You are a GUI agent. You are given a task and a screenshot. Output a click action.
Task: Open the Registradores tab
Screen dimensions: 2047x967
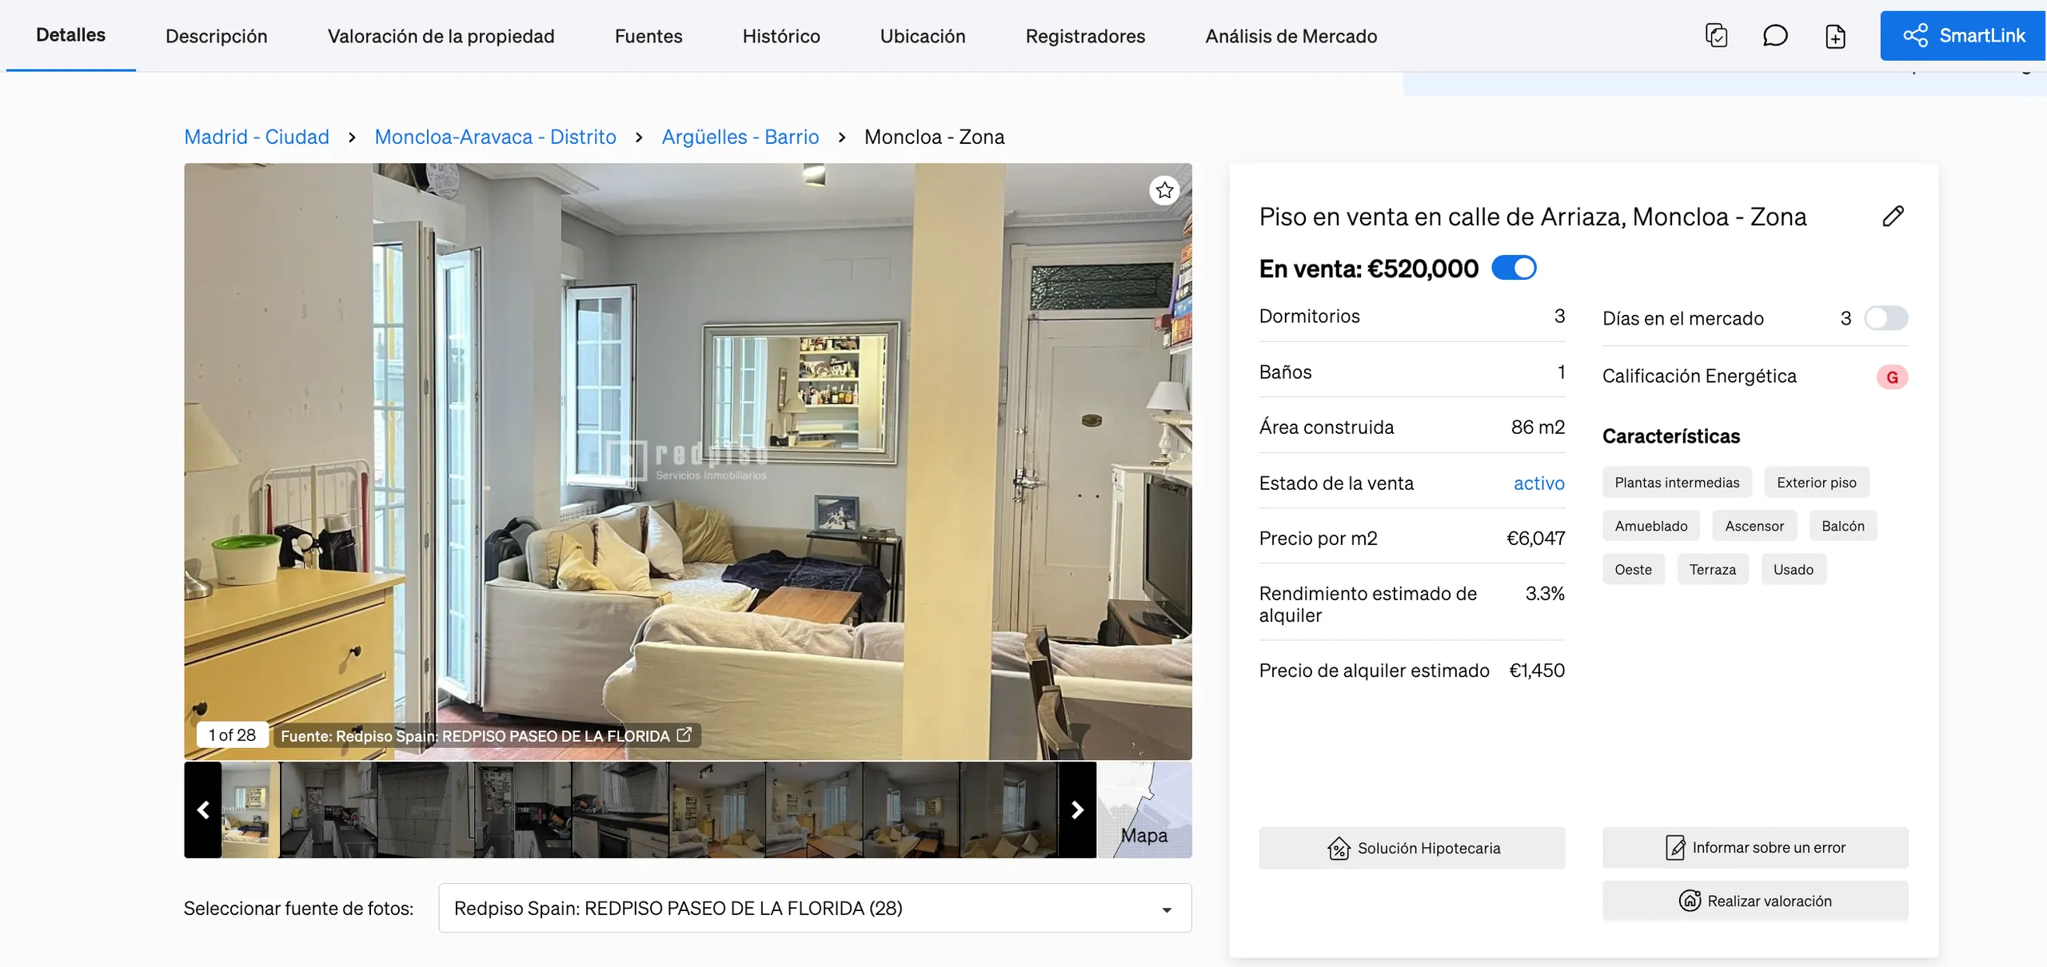coord(1085,36)
